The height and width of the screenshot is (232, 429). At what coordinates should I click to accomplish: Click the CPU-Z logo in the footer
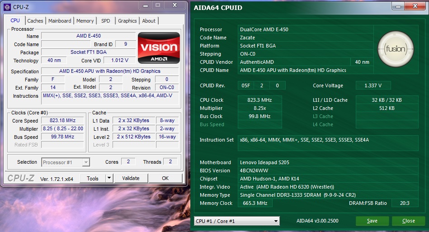21,178
